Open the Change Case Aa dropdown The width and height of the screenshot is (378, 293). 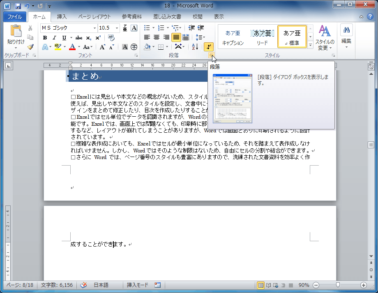click(88, 47)
